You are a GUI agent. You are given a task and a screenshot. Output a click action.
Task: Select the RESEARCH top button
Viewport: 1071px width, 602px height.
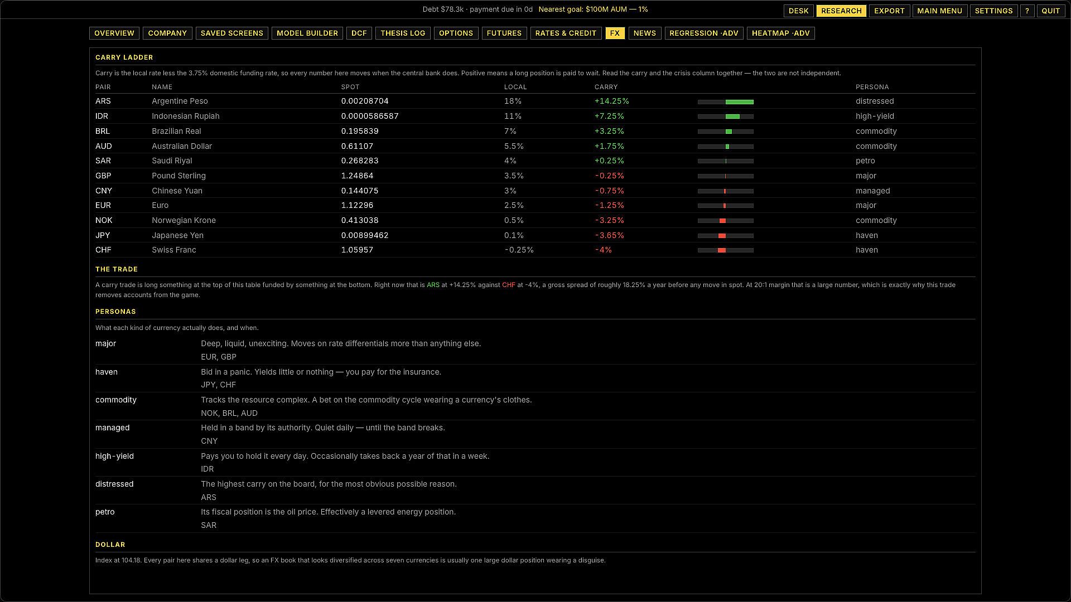[x=841, y=11]
